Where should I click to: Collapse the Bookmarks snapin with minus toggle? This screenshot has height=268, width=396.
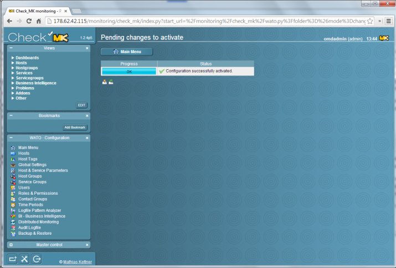click(11, 115)
